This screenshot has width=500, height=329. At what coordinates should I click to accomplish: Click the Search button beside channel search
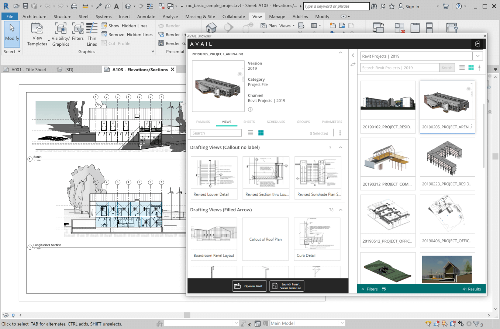(x=447, y=68)
